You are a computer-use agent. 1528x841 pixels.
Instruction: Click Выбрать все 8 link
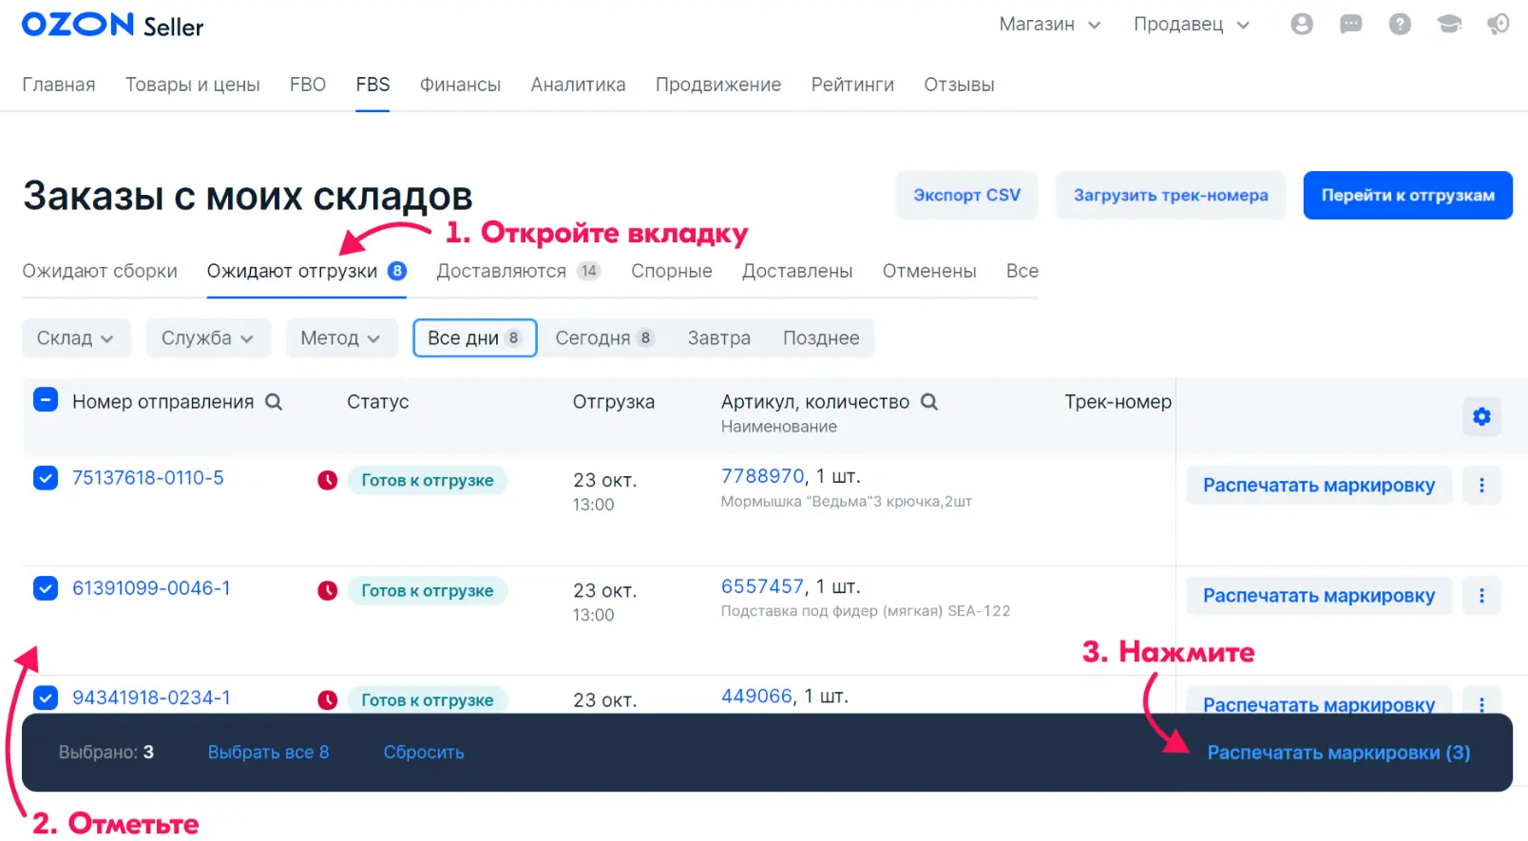tap(268, 753)
